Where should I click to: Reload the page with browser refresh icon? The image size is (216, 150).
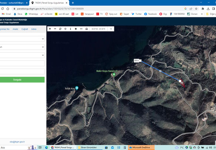[x=2, y=9]
